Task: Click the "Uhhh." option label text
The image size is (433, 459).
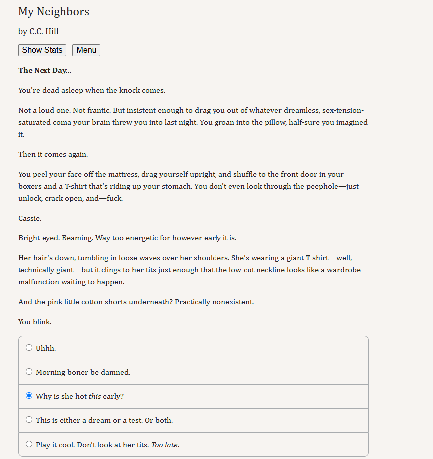Action: (x=46, y=348)
